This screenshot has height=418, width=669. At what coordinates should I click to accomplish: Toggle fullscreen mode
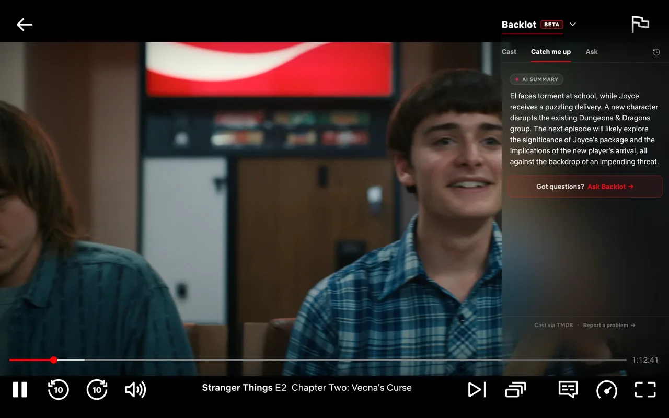click(x=645, y=390)
